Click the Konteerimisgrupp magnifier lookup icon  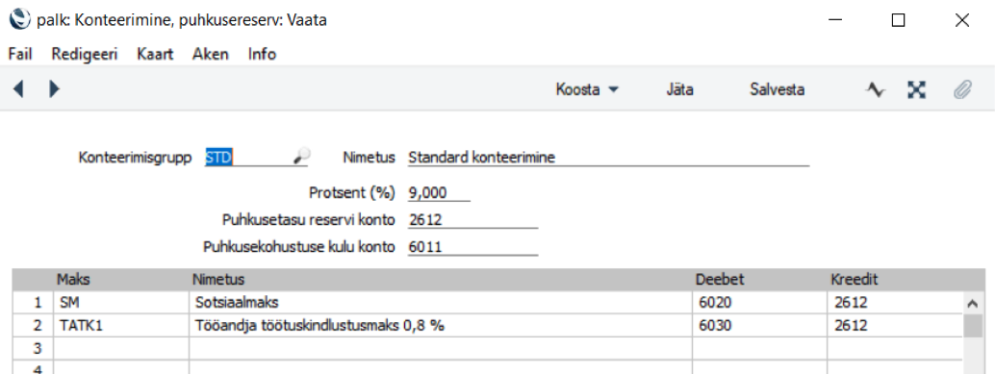pos(301,157)
